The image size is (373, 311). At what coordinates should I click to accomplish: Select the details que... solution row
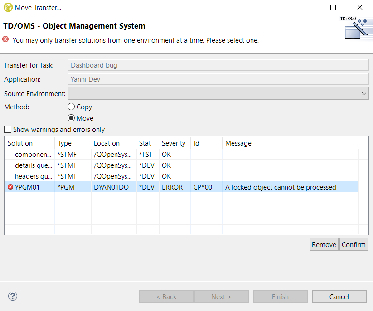click(x=33, y=165)
